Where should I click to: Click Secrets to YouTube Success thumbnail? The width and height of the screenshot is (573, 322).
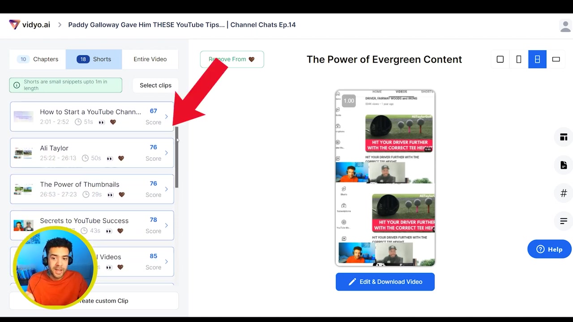pyautogui.click(x=23, y=225)
